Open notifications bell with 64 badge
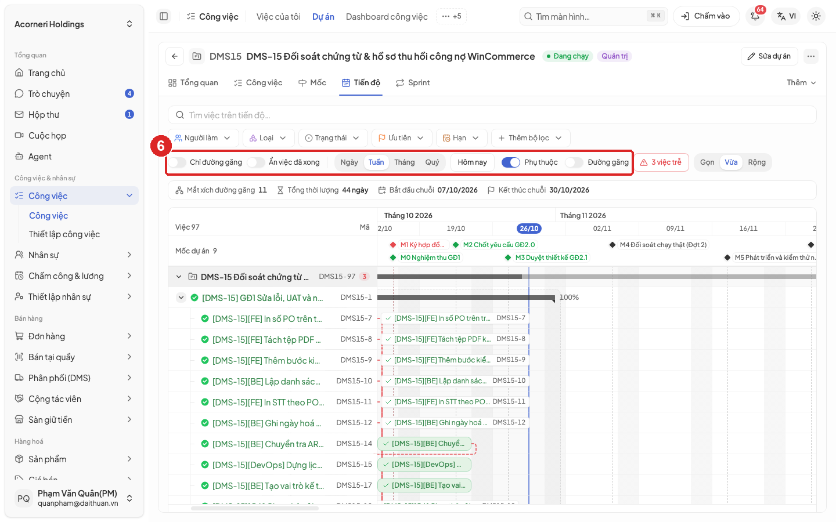Screen dimensions: 836x522 [x=755, y=16]
